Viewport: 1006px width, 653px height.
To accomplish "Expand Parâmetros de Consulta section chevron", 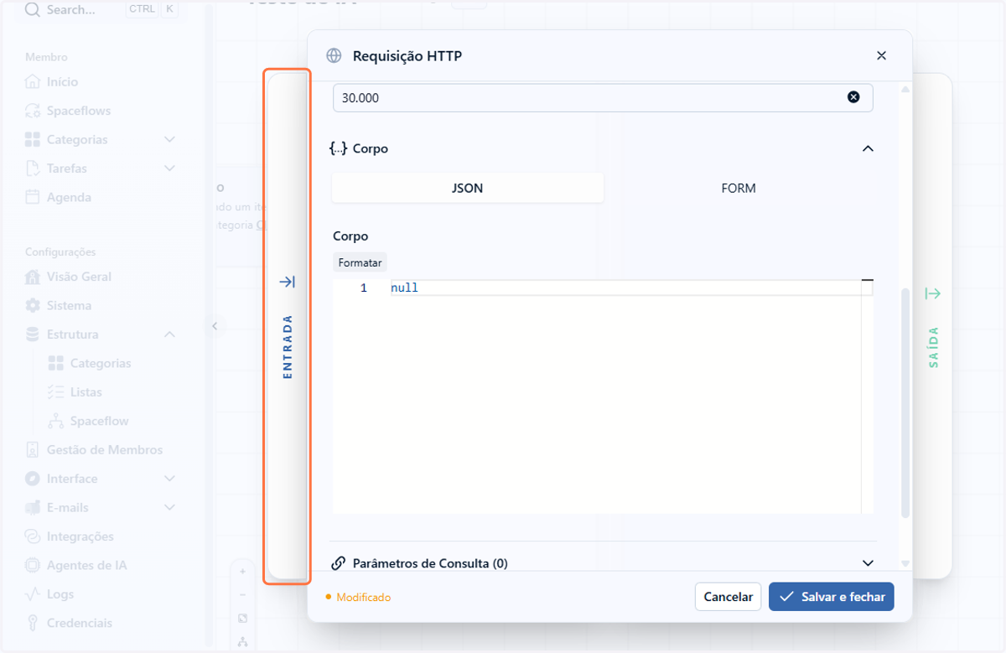I will click(868, 563).
